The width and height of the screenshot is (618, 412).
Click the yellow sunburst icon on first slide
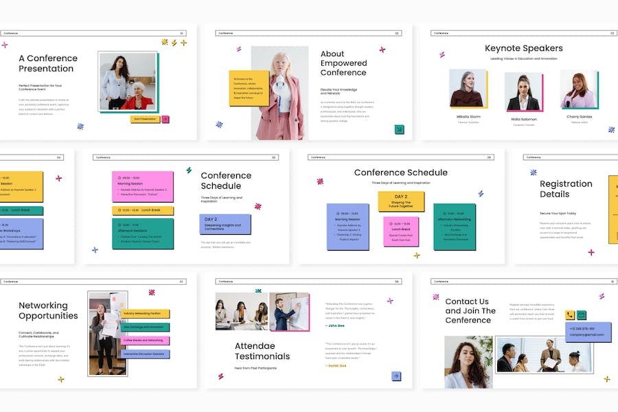point(165,42)
